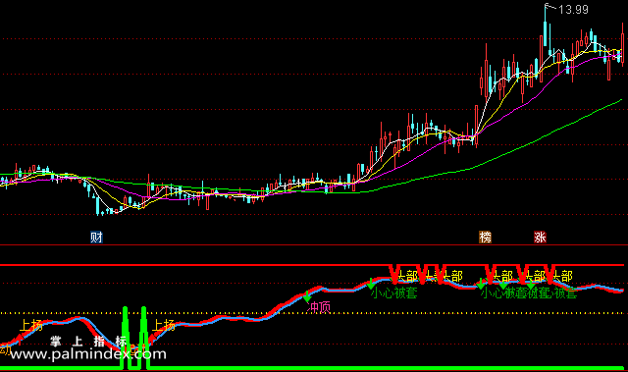Select the left green spike in indicator panel
The width and height of the screenshot is (628, 372).
coord(125,338)
